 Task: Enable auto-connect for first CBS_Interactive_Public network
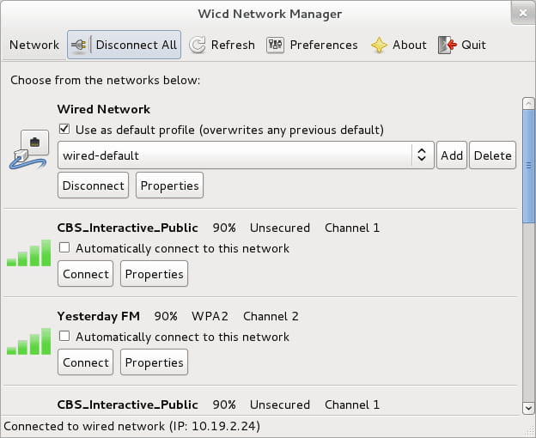tap(64, 248)
